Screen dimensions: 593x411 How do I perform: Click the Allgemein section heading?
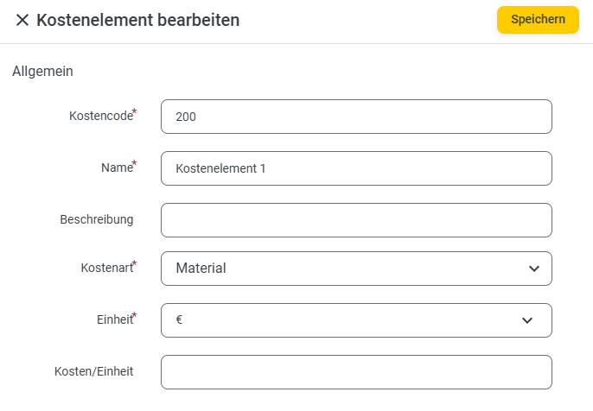coord(42,71)
